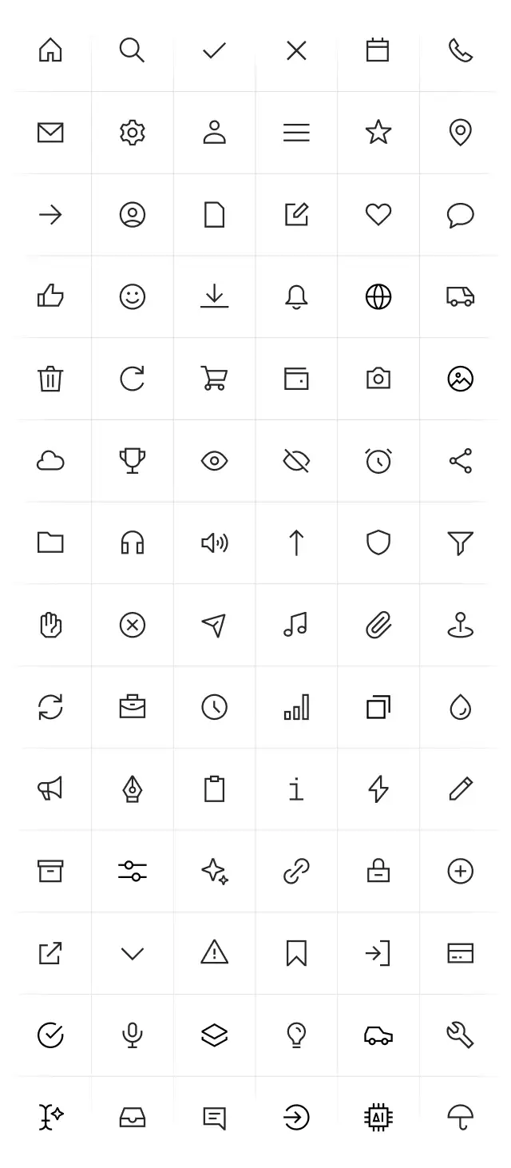
Task: Select the funnel filter icon
Action: click(x=461, y=543)
